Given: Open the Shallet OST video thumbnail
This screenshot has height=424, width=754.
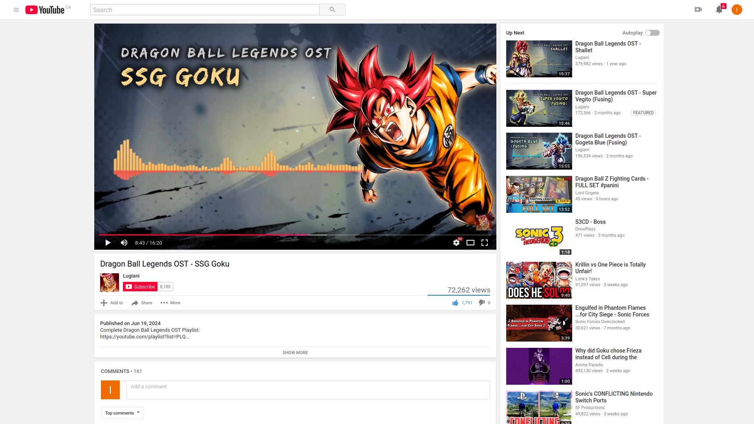Looking at the screenshot, I should tap(539, 59).
